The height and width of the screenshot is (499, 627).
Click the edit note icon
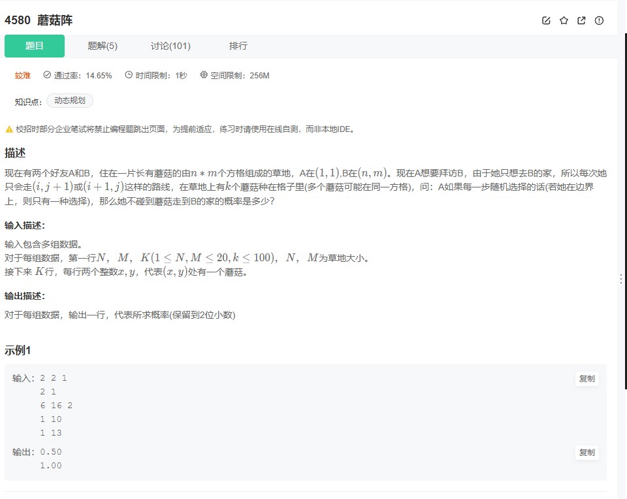tap(546, 20)
